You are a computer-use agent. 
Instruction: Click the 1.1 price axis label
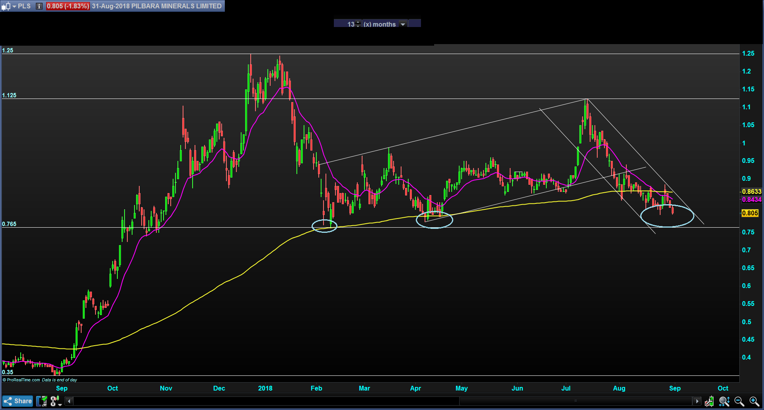(746, 107)
